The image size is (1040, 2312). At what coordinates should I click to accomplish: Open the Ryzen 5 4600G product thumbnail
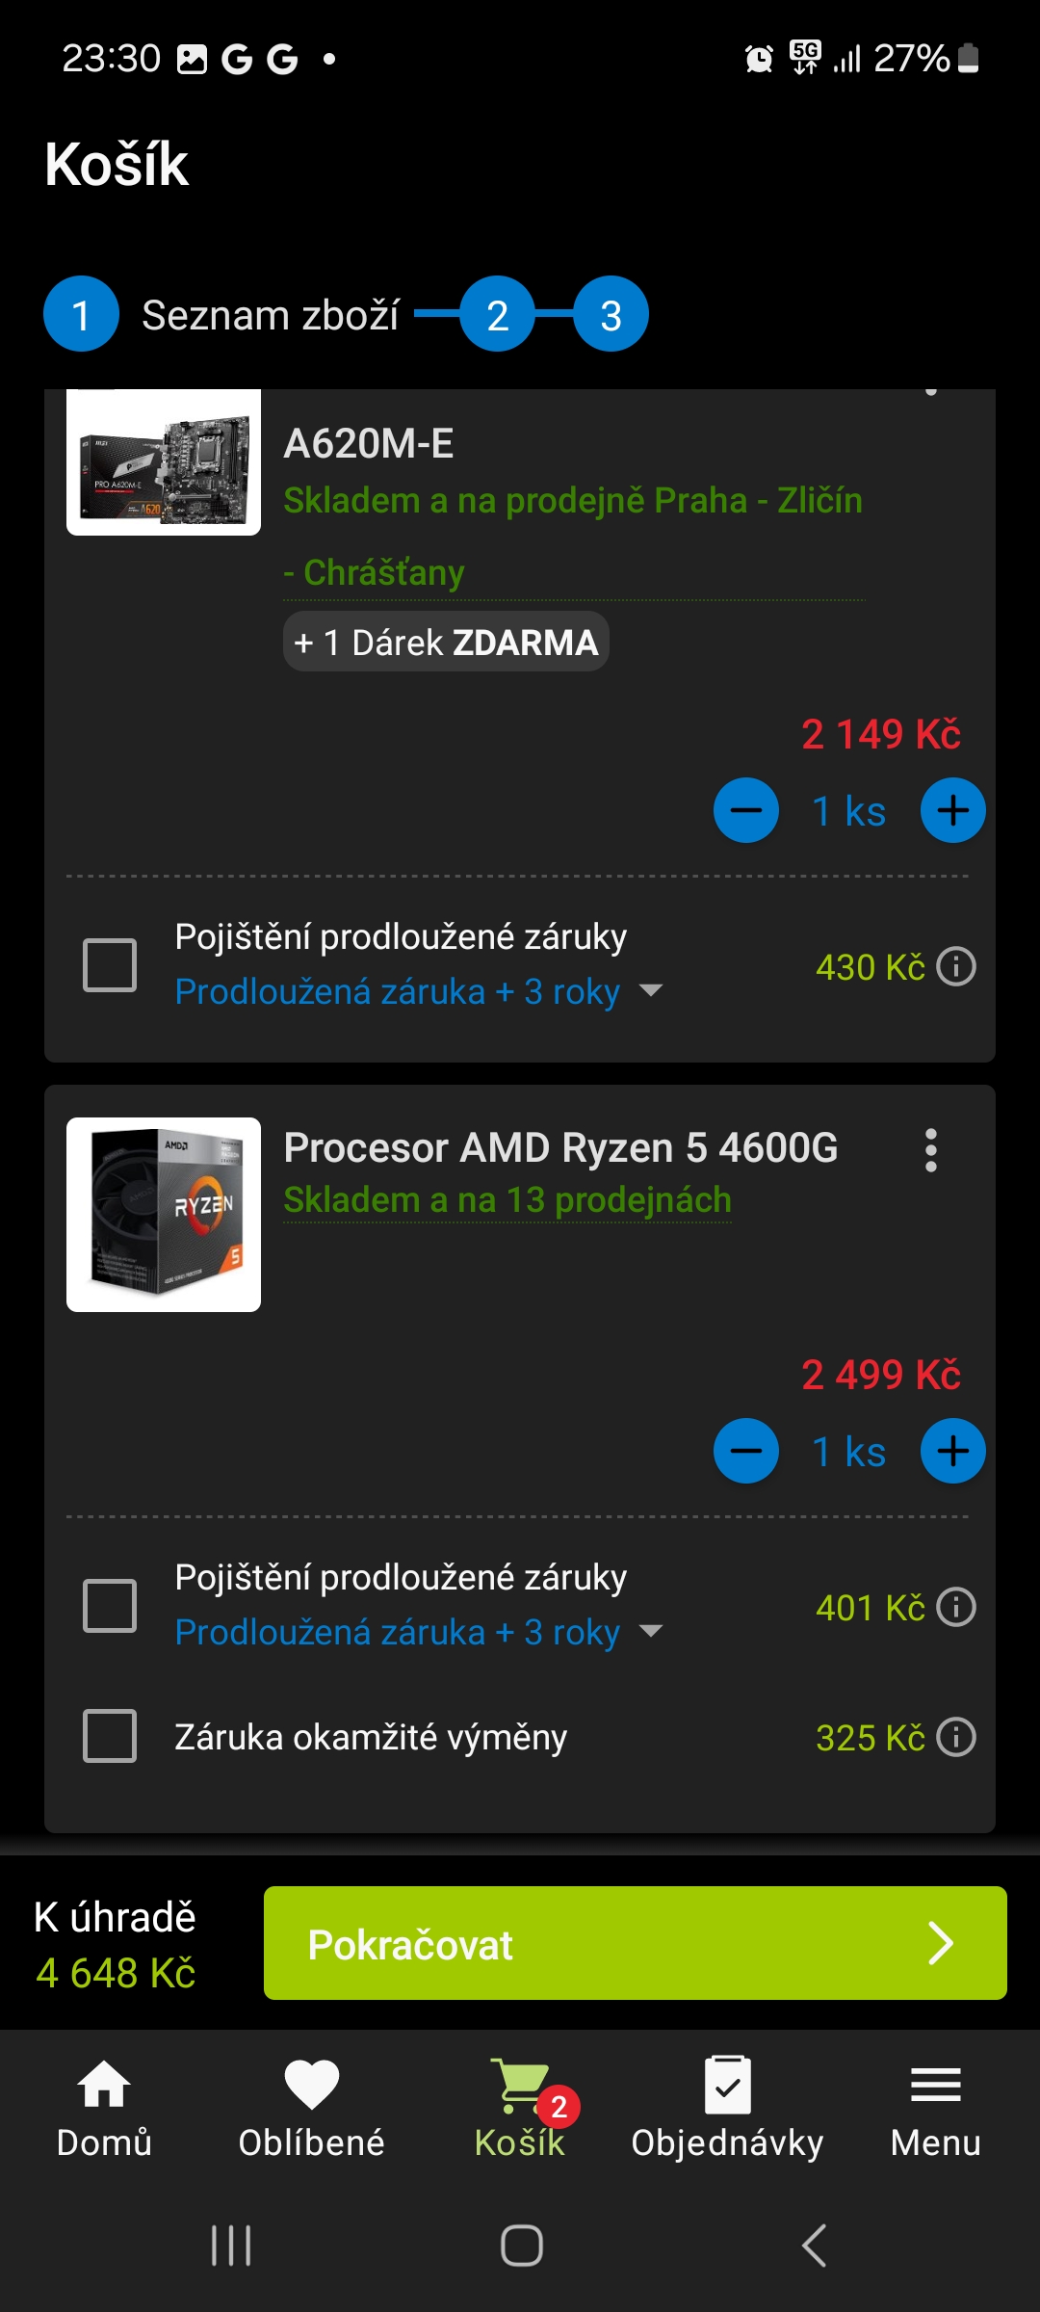pos(164,1214)
